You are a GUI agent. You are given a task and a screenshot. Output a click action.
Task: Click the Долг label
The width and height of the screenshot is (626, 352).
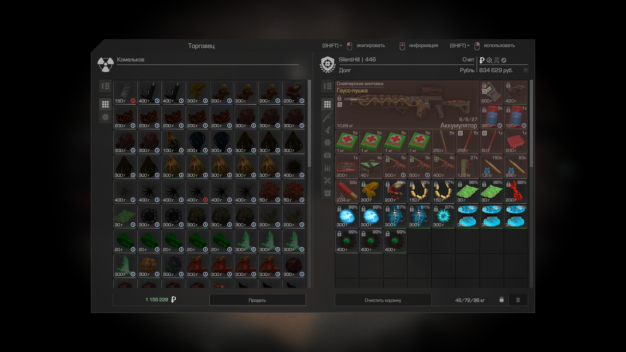click(x=345, y=70)
